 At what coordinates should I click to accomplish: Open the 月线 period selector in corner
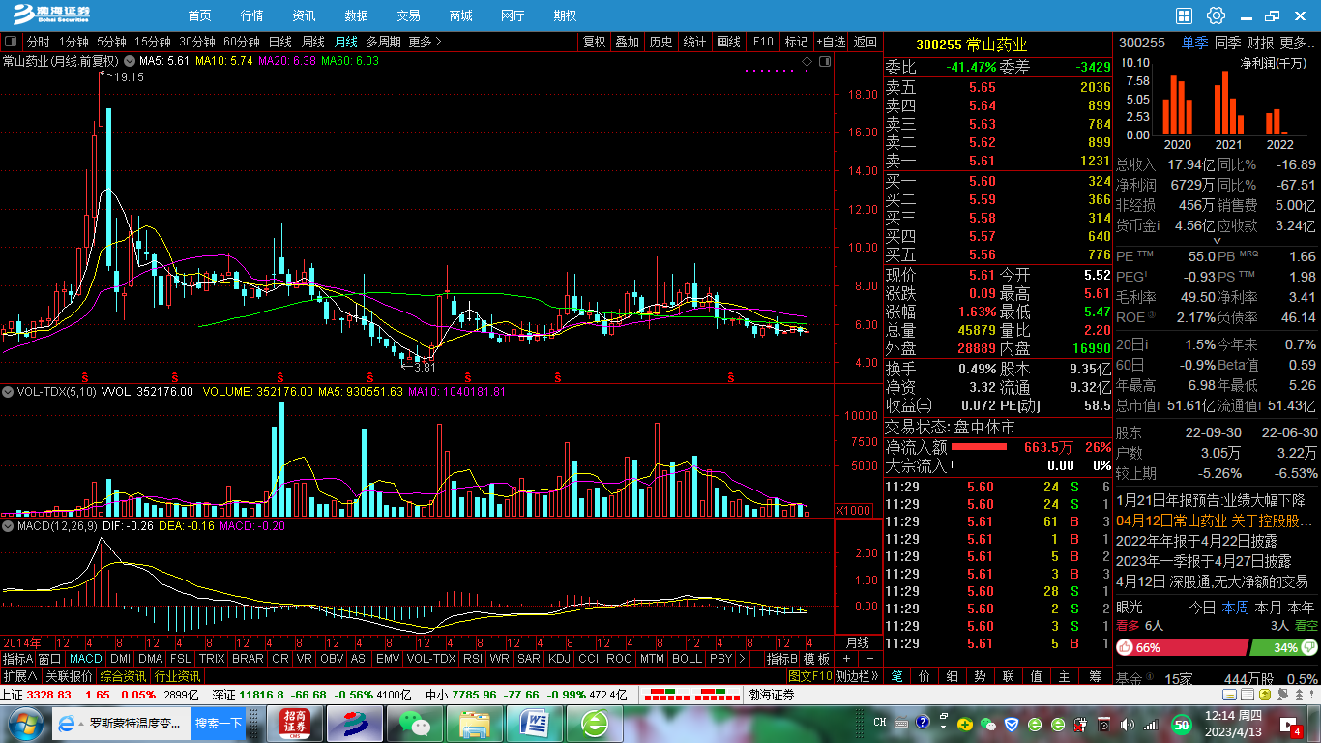858,642
